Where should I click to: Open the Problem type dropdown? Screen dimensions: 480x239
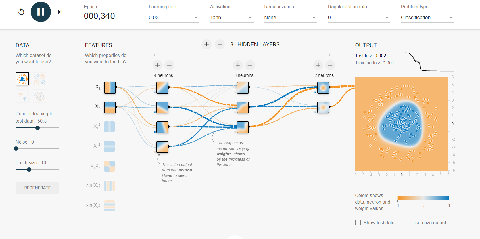click(427, 18)
